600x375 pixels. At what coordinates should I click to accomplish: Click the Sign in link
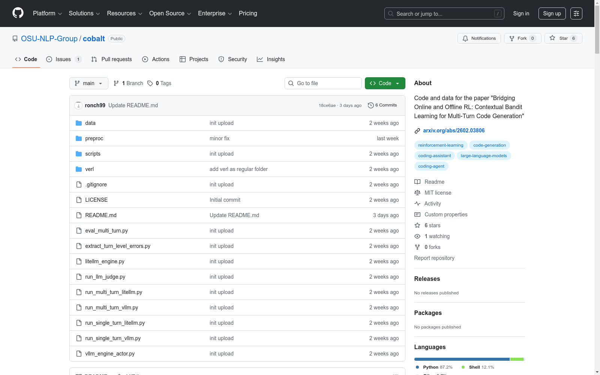tap(521, 13)
